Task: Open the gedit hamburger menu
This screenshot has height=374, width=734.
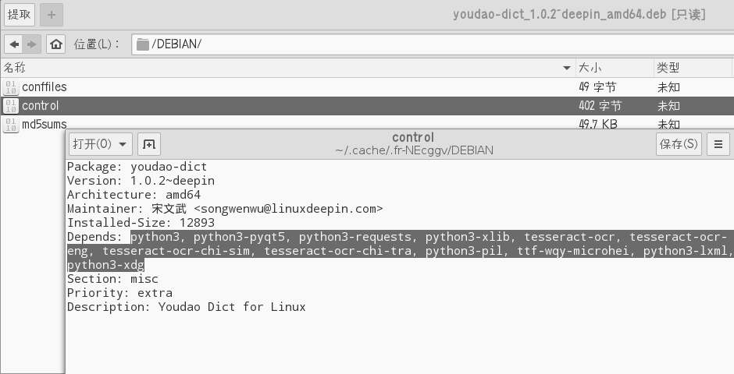Action: [718, 144]
